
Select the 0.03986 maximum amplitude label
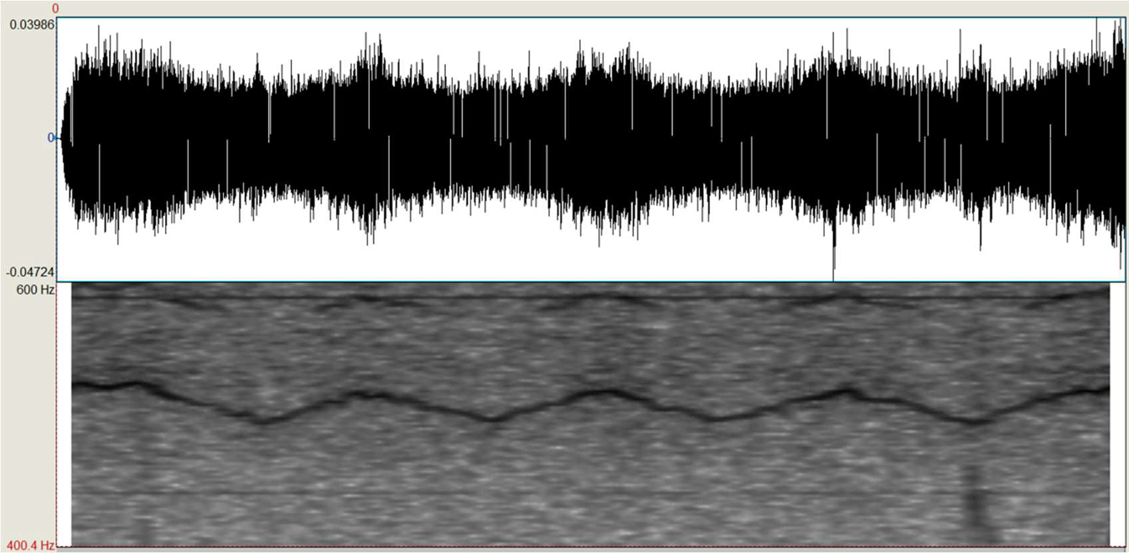click(31, 25)
